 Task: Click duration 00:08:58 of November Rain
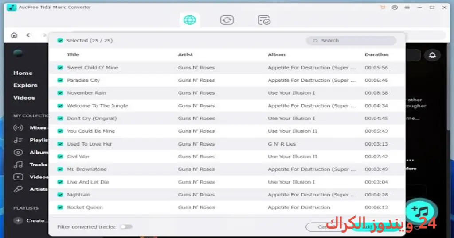(376, 93)
